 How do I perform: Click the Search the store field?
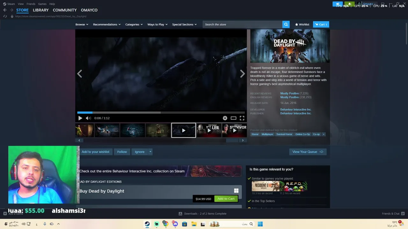click(243, 24)
